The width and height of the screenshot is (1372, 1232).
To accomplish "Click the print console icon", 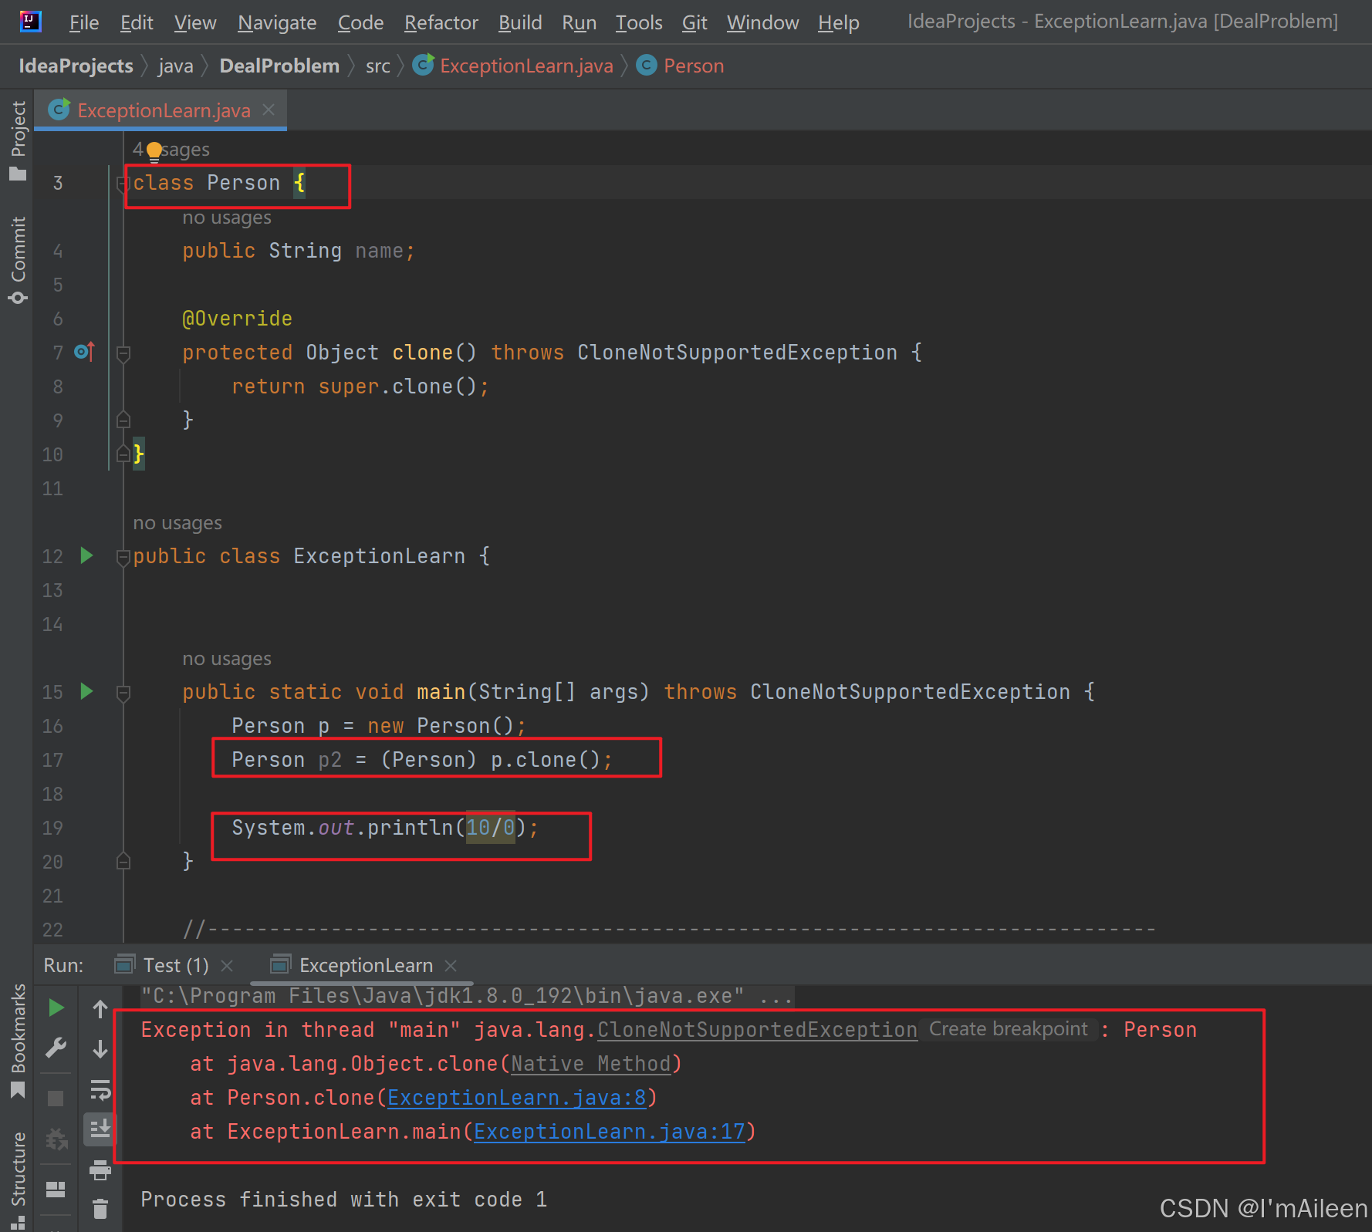I will point(100,1170).
